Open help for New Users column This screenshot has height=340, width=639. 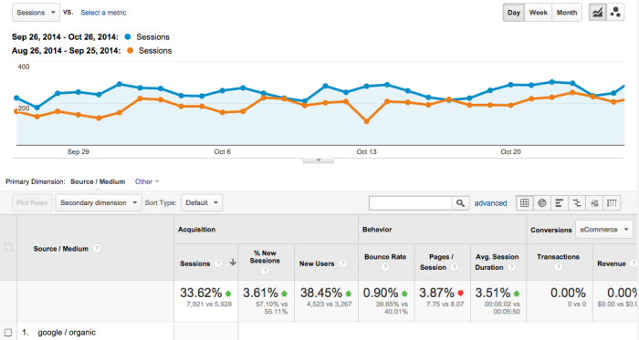point(342,263)
